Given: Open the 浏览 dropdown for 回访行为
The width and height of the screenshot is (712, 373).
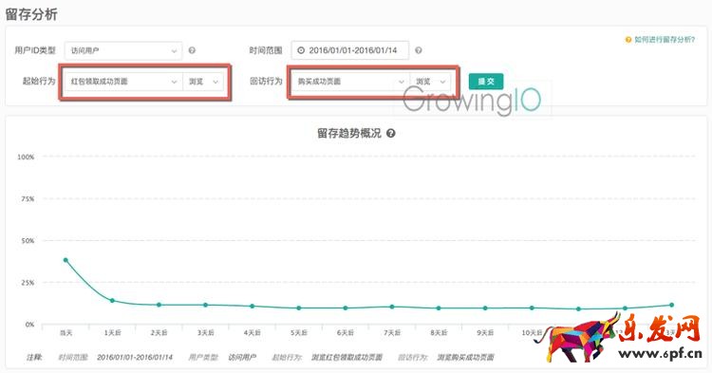Looking at the screenshot, I should (430, 82).
